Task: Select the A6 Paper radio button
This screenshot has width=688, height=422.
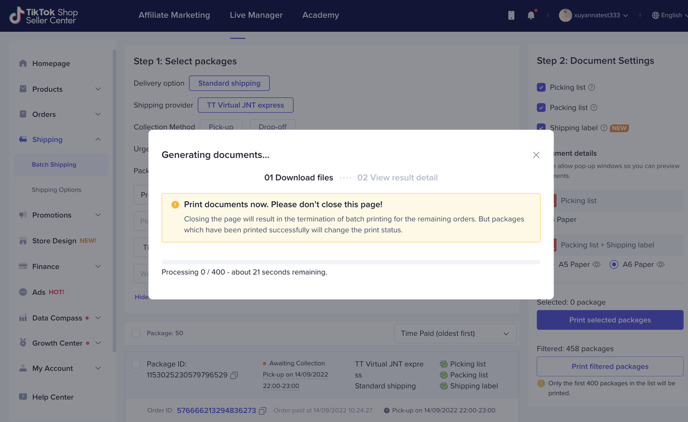Action: tap(614, 264)
